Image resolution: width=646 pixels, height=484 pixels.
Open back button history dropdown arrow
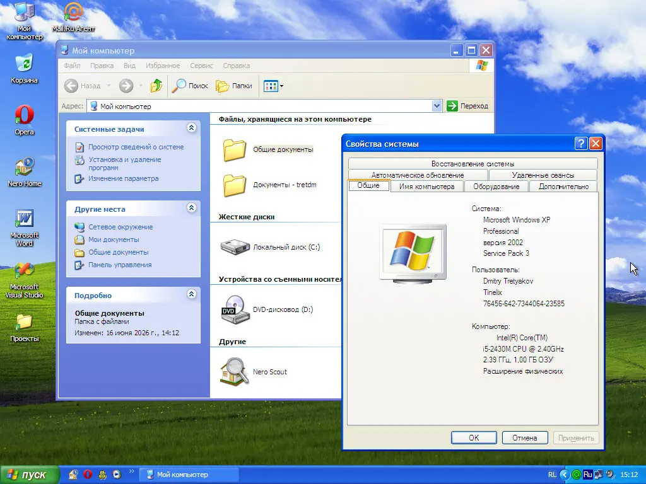[109, 86]
